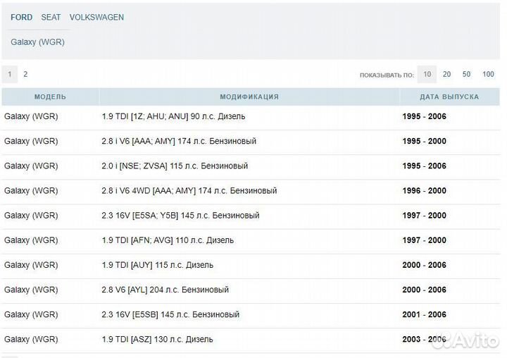The width and height of the screenshot is (507, 358).
Task: Click the МОДИФИКАЦИЯ column header
Action: pos(249,97)
